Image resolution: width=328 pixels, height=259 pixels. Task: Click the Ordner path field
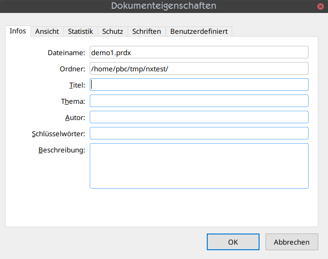point(199,68)
